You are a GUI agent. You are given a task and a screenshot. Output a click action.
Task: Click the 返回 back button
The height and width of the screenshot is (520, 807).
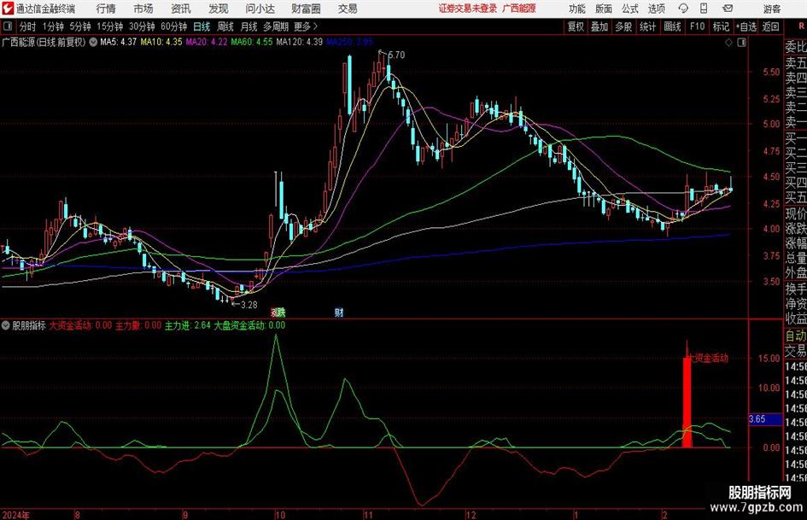(x=770, y=26)
